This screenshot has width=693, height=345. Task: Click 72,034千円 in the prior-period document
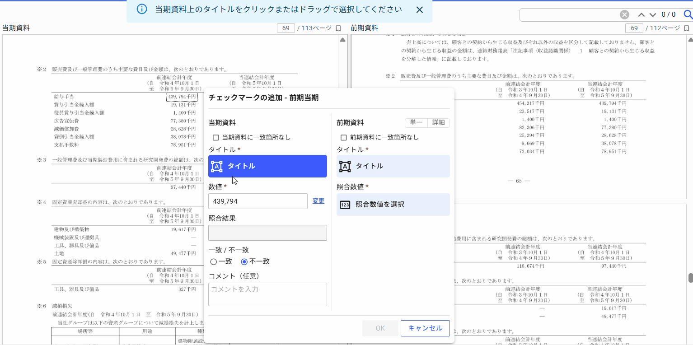pyautogui.click(x=533, y=152)
